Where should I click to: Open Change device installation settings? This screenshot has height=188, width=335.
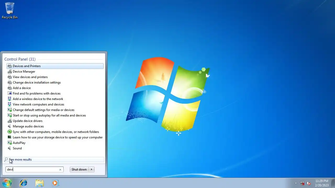[x=55, y=83]
